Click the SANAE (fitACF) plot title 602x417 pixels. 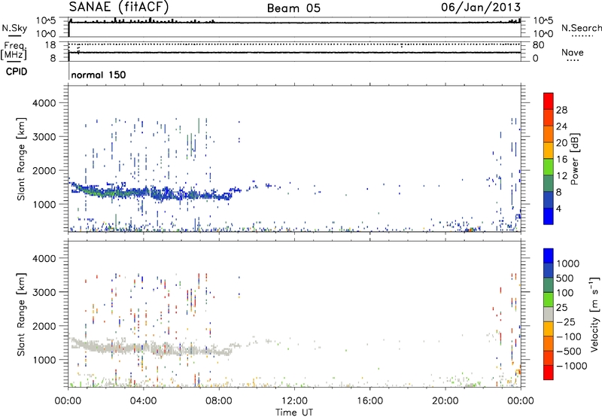tap(119, 7)
